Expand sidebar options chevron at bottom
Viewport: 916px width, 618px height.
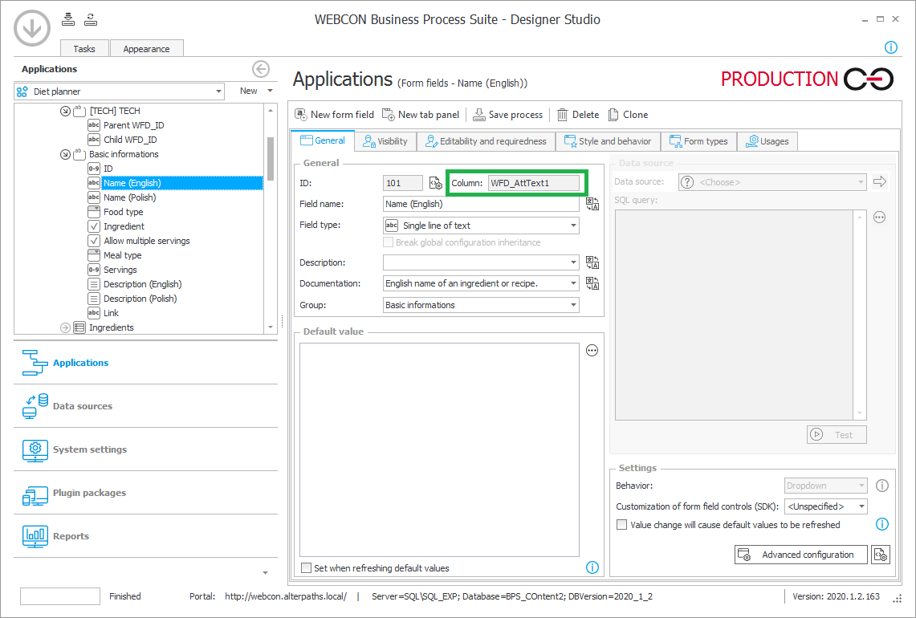tap(265, 573)
